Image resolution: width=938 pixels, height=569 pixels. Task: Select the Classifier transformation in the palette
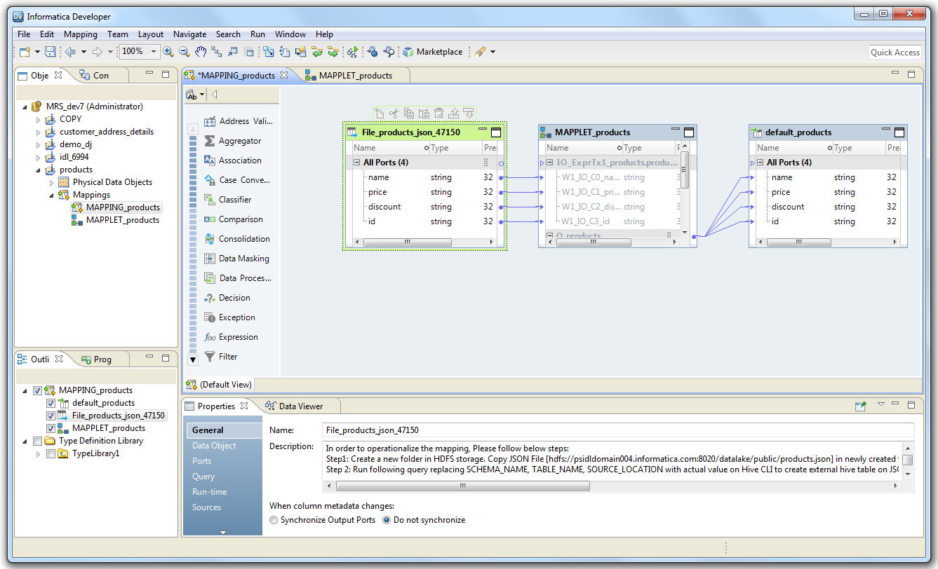pyautogui.click(x=227, y=200)
